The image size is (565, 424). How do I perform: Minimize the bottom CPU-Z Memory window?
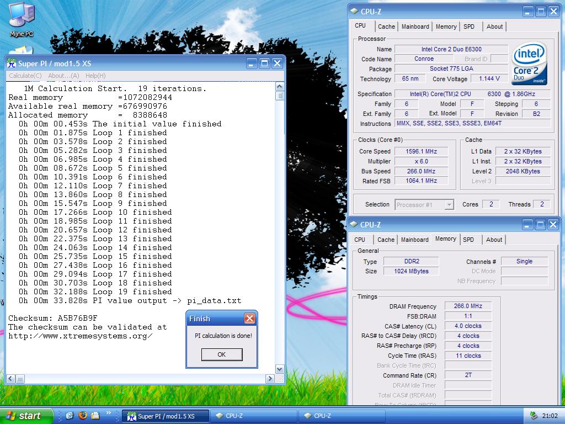527,225
